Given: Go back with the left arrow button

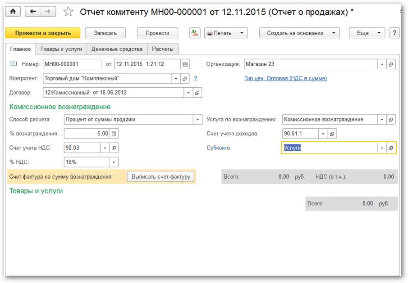Looking at the screenshot, I should coord(33,12).
